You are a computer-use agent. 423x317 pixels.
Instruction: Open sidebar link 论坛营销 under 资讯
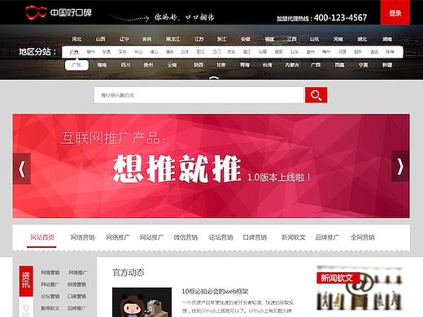[50, 297]
